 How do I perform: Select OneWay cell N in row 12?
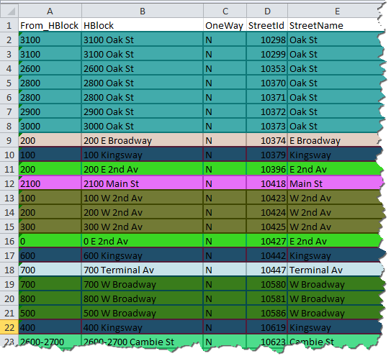tap(225, 183)
